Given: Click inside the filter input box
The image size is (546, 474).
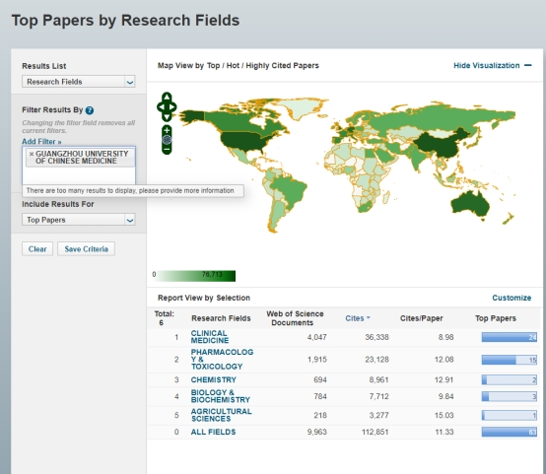Looking at the screenshot, I should (79, 175).
